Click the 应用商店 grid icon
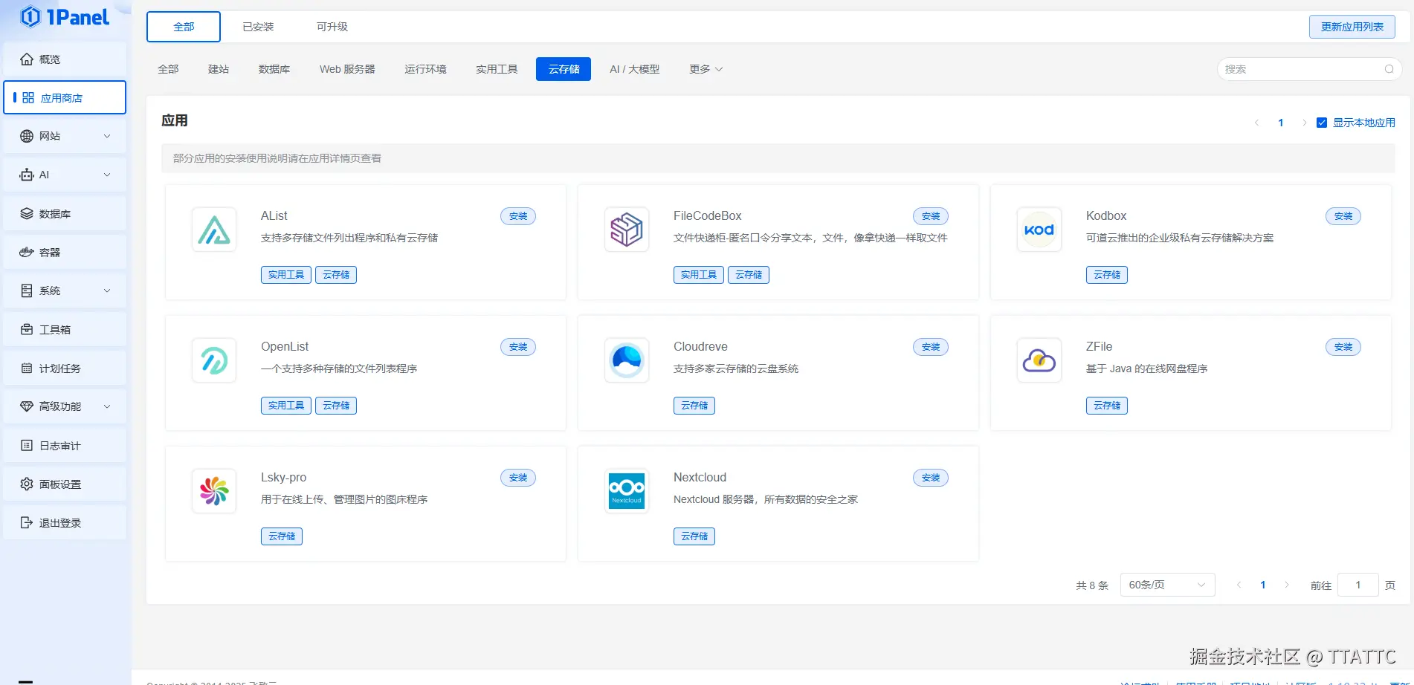 click(28, 97)
